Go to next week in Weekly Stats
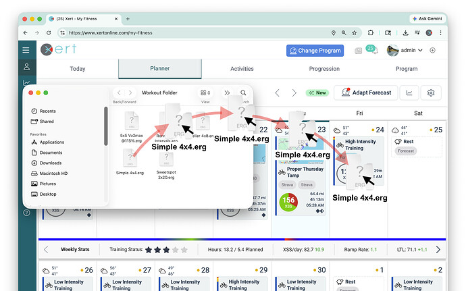Viewport: 466px width, 291px height. tap(438, 249)
